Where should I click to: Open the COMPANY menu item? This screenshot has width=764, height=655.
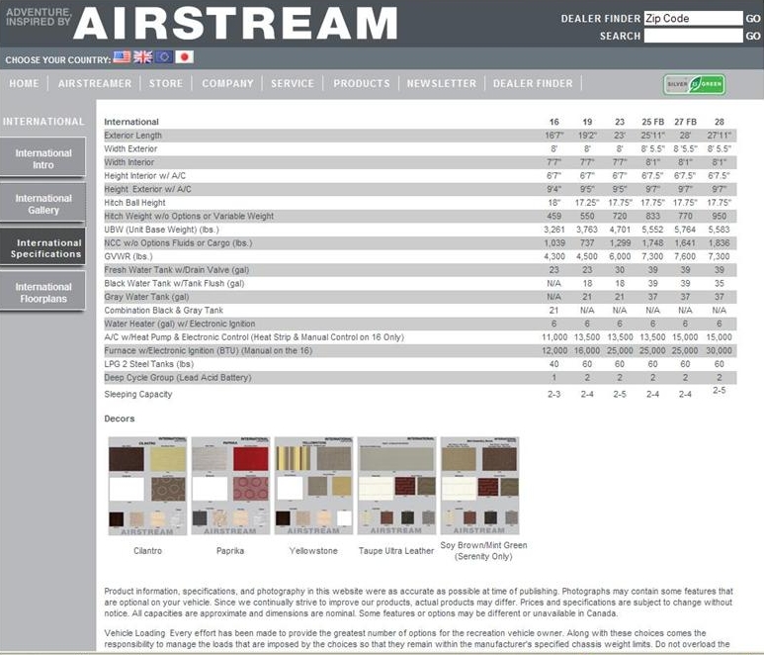[x=227, y=83]
